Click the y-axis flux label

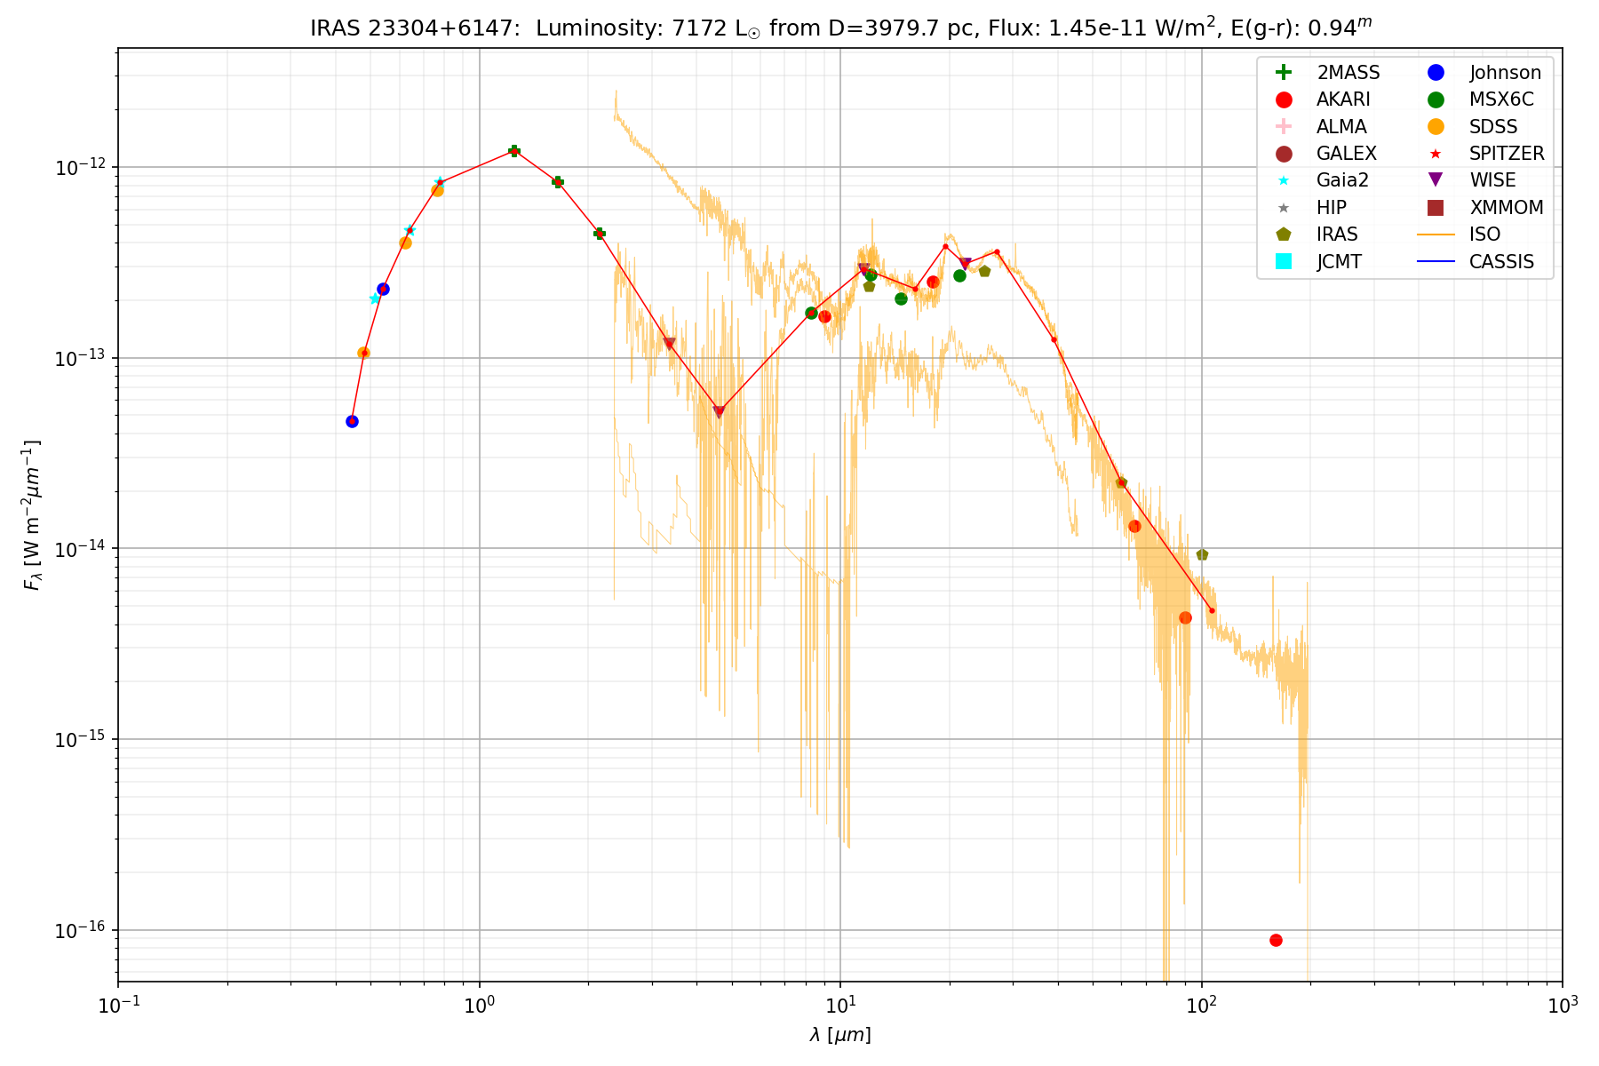[x=33, y=515]
